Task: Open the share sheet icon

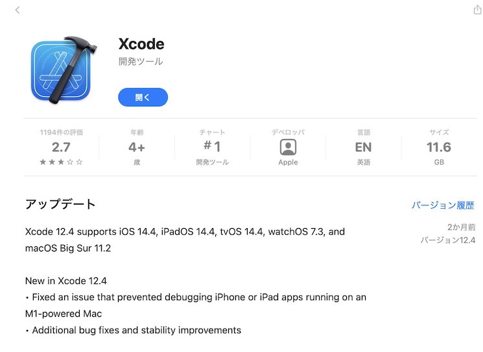Action: tap(477, 10)
